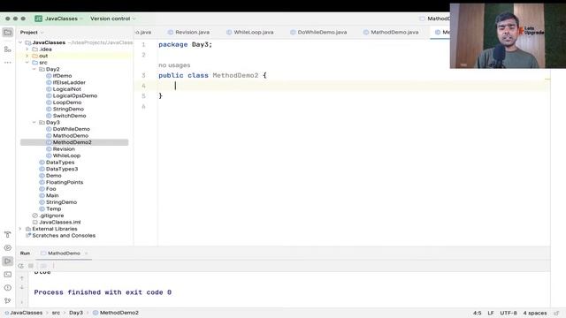The image size is (566, 318).
Task: Open Scratches and Consoles node
Action: coord(64,236)
